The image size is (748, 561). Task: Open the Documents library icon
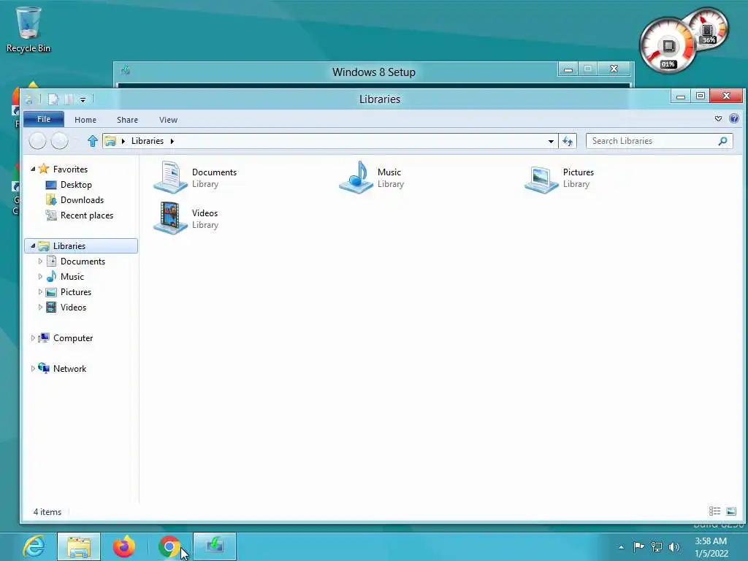pyautogui.click(x=170, y=178)
